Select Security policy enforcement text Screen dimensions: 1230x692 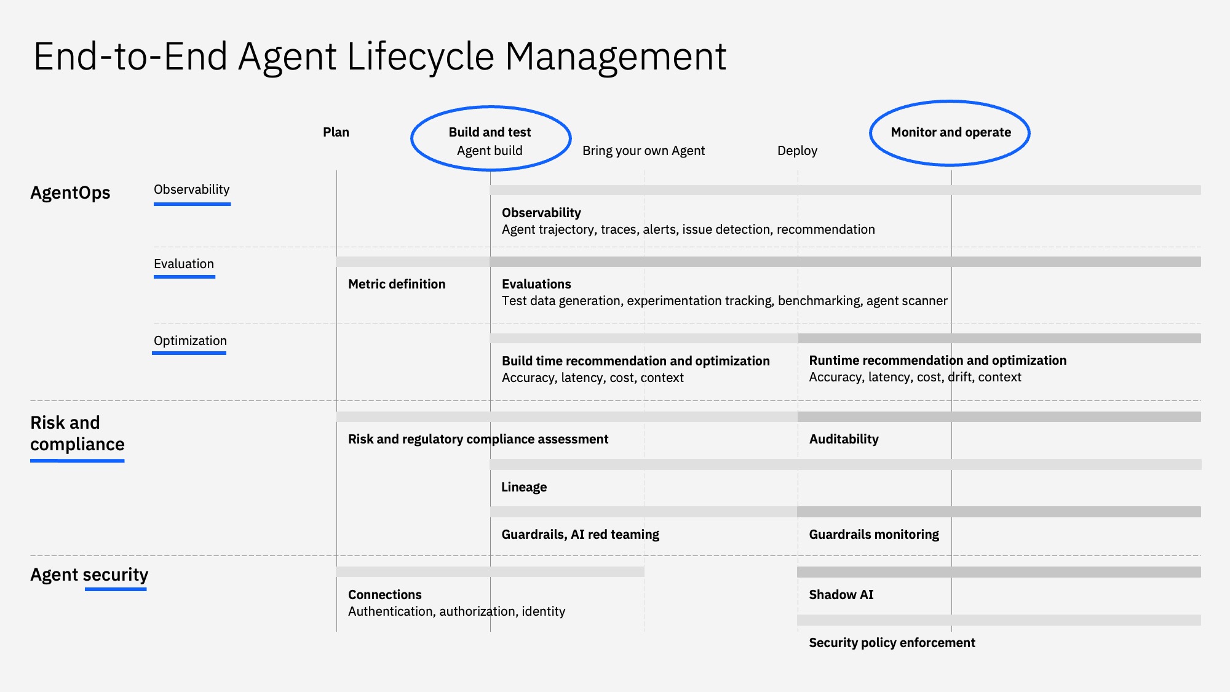(x=892, y=643)
